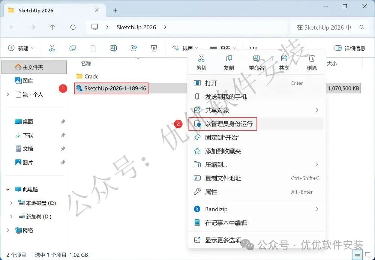Expand the 本地磁盘 (C:) node
This screenshot has height=260, width=375.
pos(11,203)
